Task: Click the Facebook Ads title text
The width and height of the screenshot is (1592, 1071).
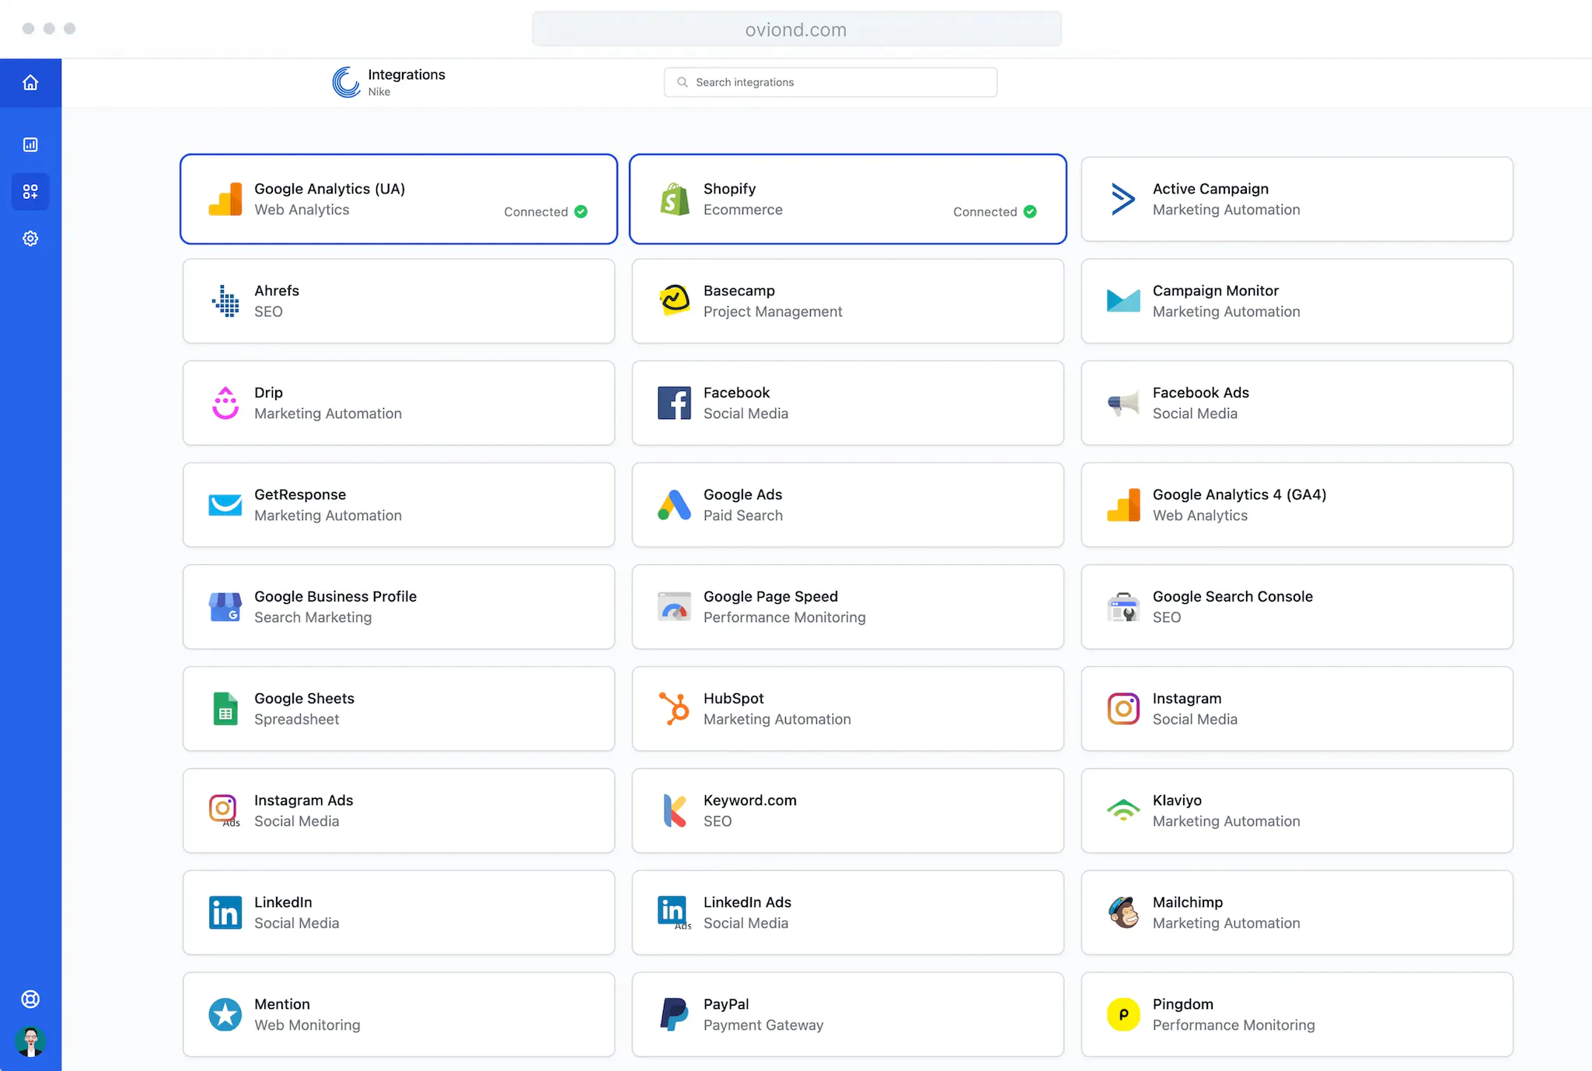Action: click(1200, 392)
